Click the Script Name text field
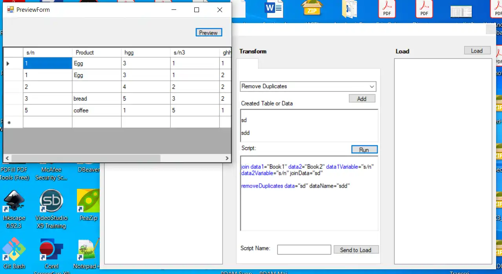The width and height of the screenshot is (502, 274). (304, 250)
